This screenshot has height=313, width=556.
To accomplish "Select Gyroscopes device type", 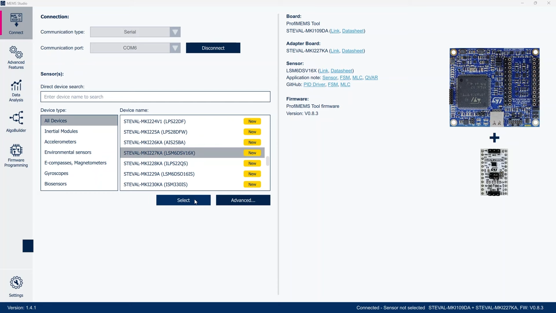I will tap(56, 173).
